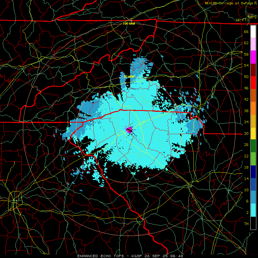Click the light pink legend swatch
The image size is (258, 258).
click(x=253, y=44)
